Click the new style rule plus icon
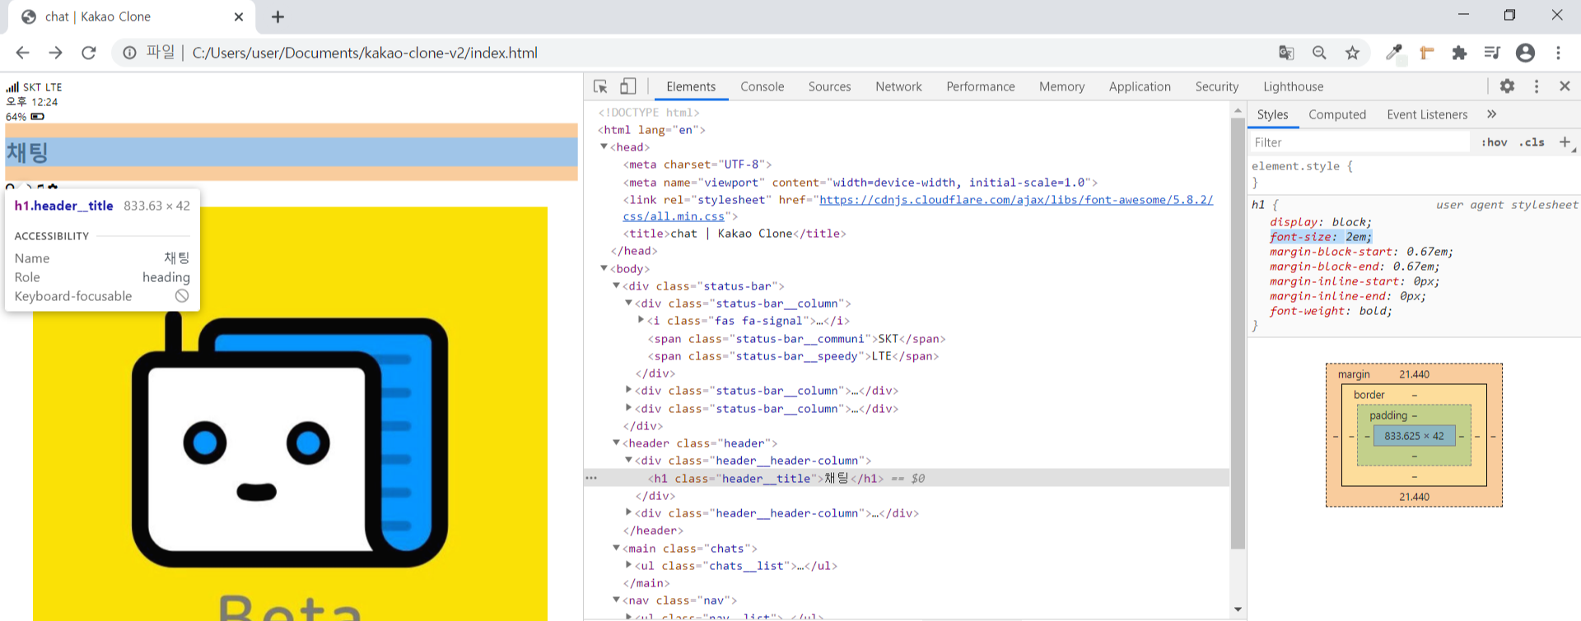The width and height of the screenshot is (1581, 621). pyautogui.click(x=1565, y=142)
